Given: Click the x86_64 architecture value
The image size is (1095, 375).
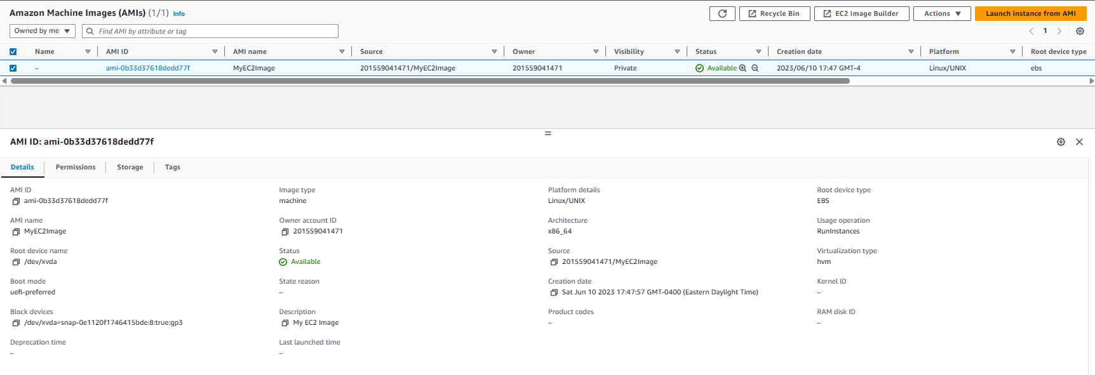Looking at the screenshot, I should click(560, 232).
